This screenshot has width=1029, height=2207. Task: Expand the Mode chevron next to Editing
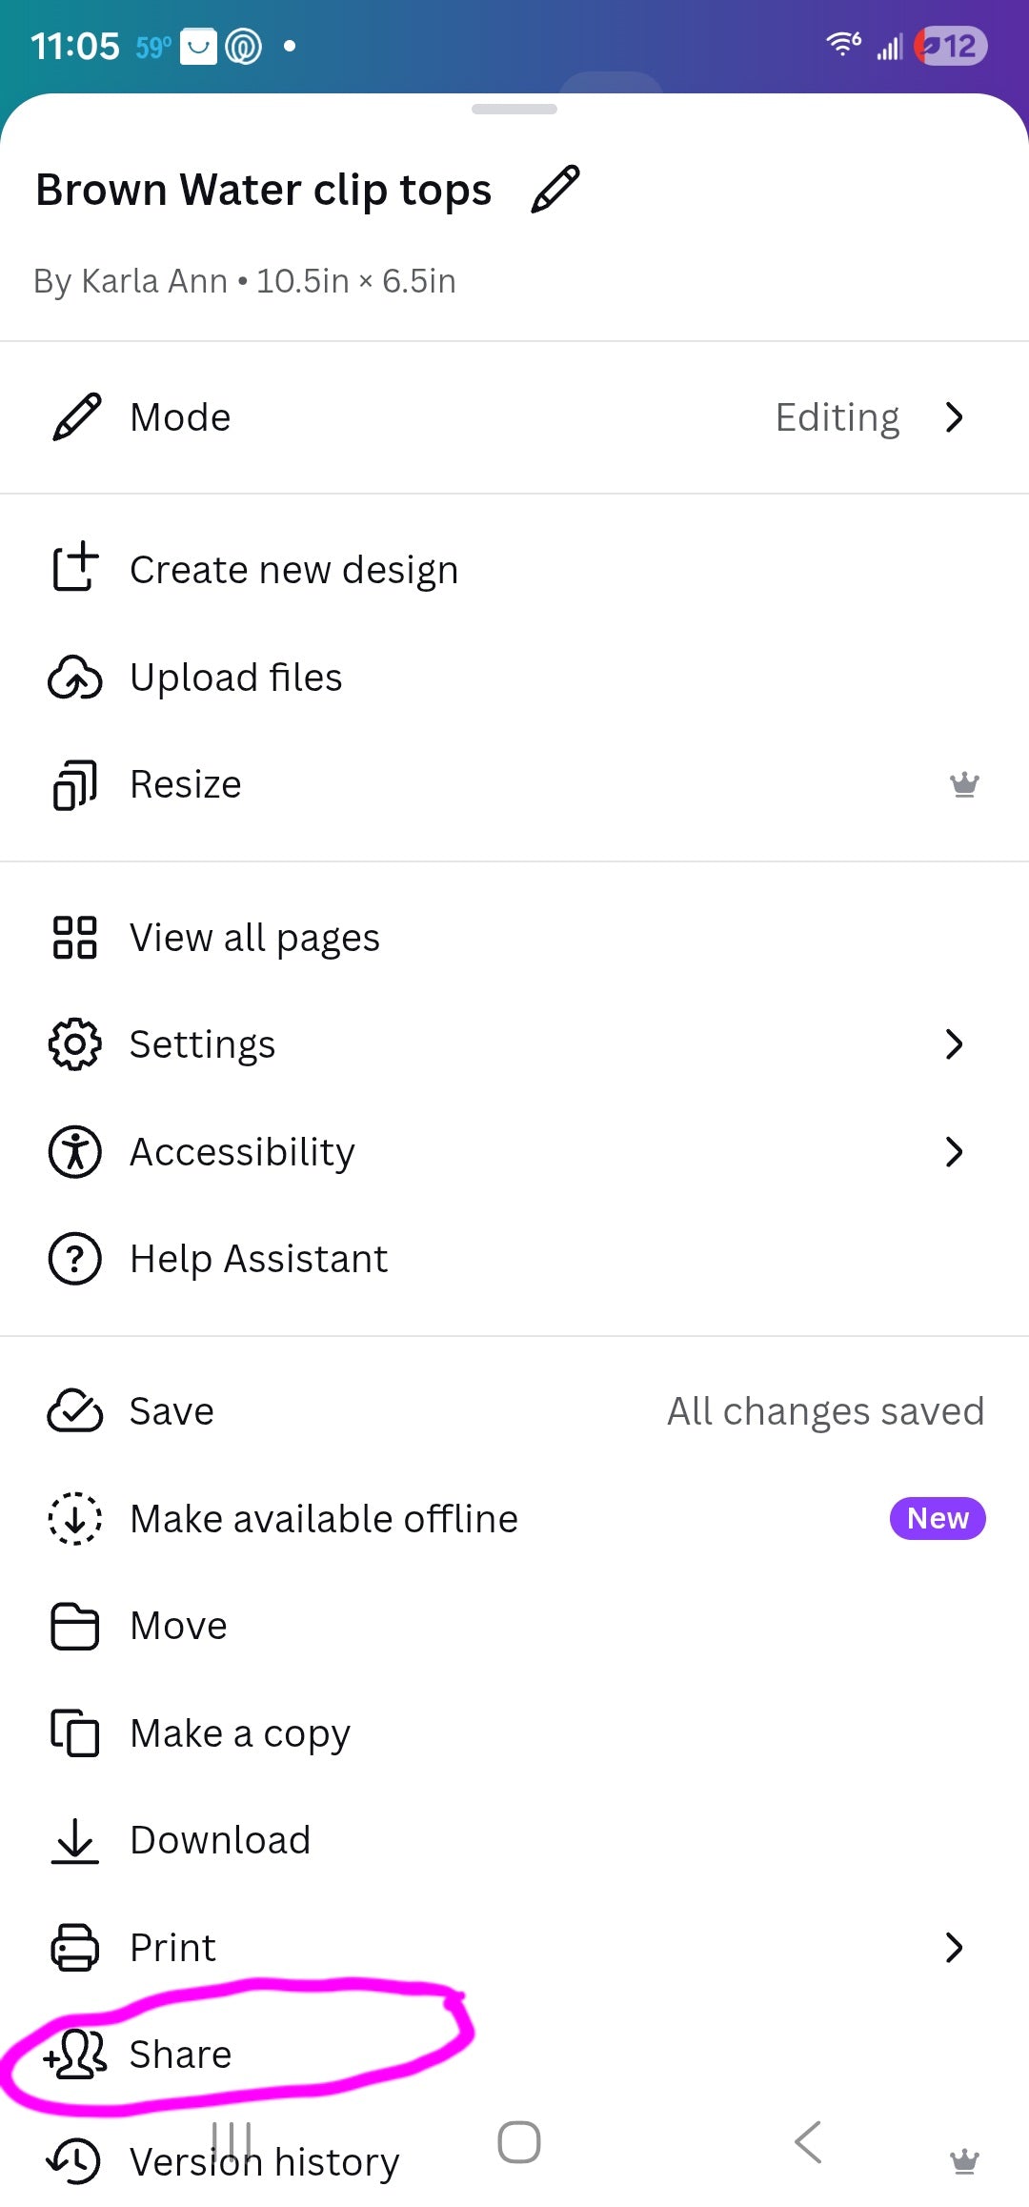click(954, 417)
